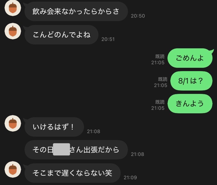The width and height of the screenshot is (217, 185).
Task: Tap the acorn avatar beside こんどのんでよね
Action: (13, 31)
